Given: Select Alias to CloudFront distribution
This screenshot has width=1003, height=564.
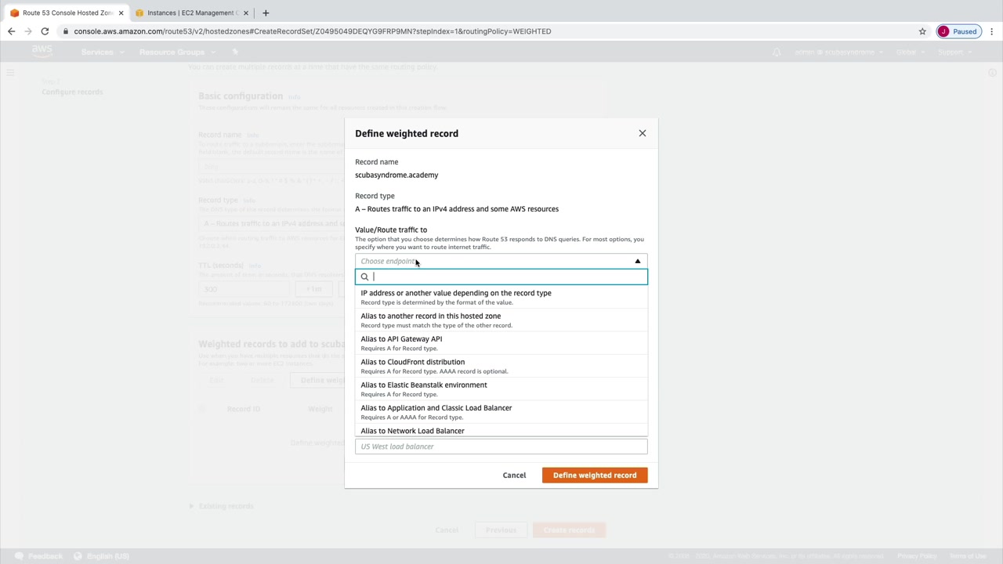Looking at the screenshot, I should point(501,366).
